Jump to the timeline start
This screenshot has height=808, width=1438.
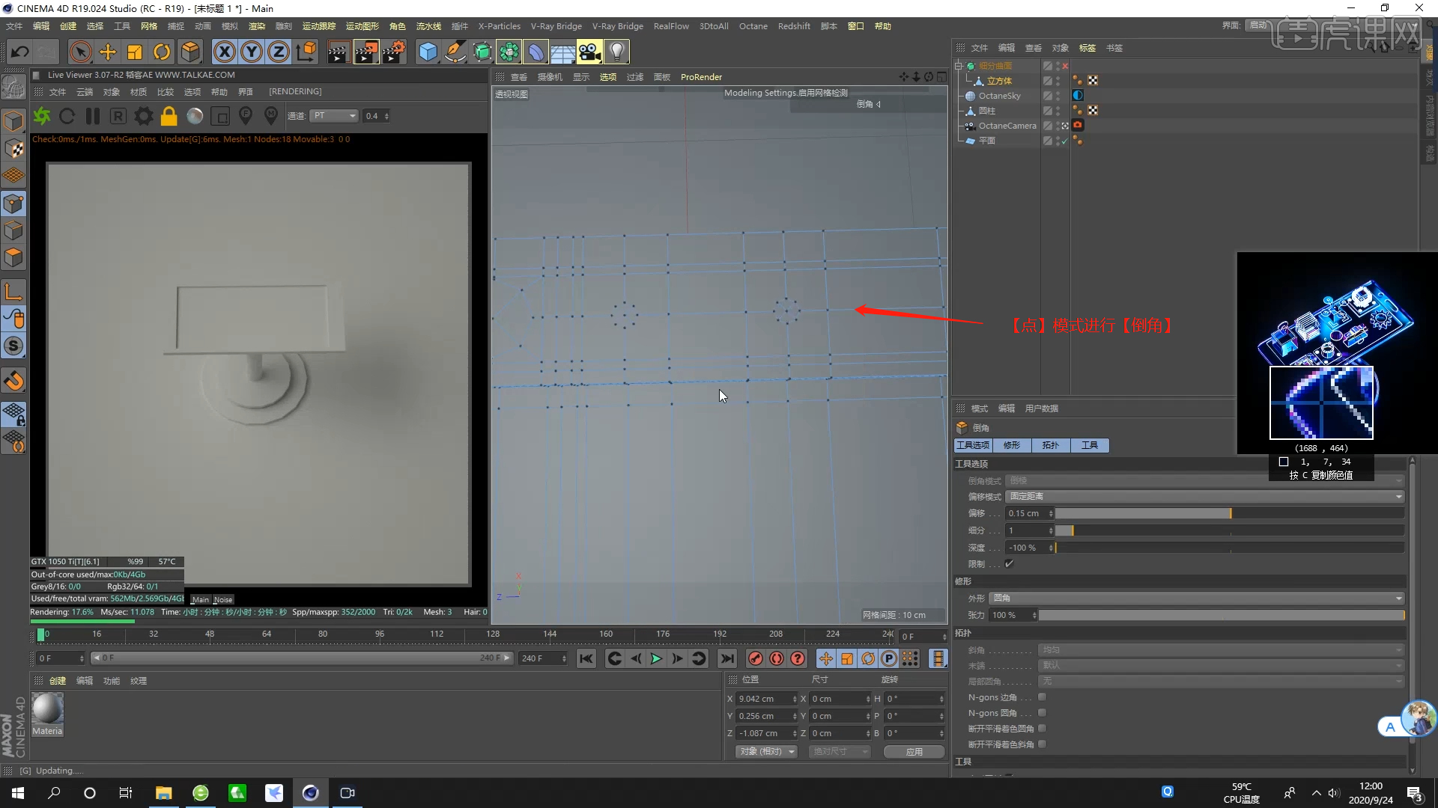(x=586, y=658)
